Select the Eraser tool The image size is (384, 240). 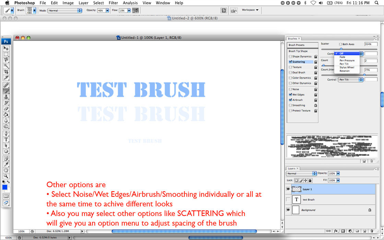tap(6, 109)
